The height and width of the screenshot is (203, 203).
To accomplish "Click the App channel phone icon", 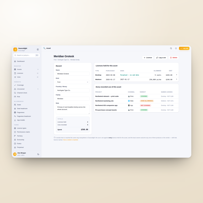I will pyautogui.click(x=129, y=105).
